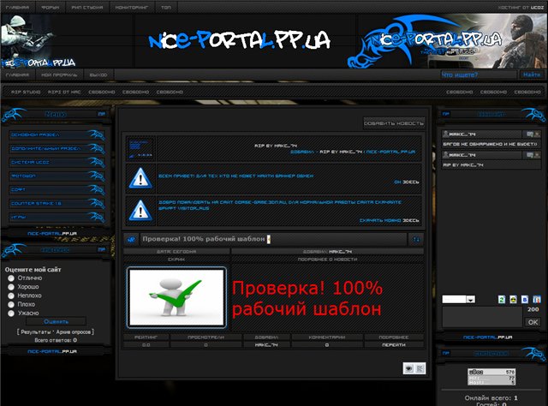Open the 'Рип студия' top navigation tab
Viewport: 548px width, 406px height.
pos(87,7)
